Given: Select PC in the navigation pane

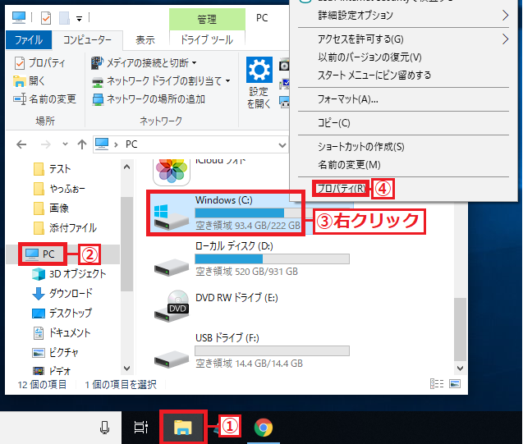Looking at the screenshot, I should 40,254.
